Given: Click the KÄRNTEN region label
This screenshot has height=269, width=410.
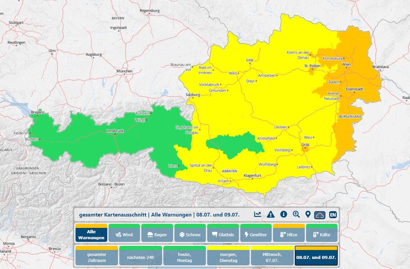Looking at the screenshot, I should [x=229, y=171].
